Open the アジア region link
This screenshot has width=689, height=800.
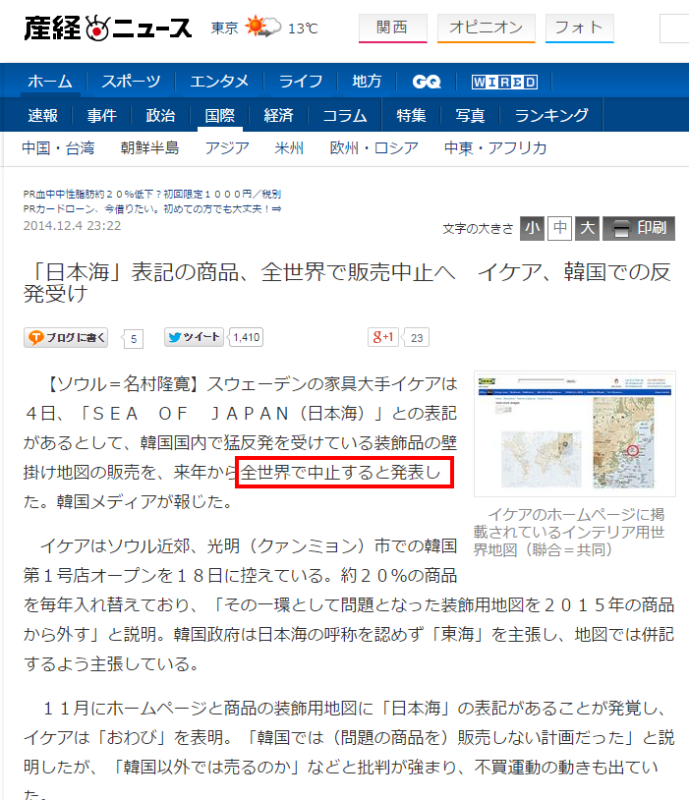[x=227, y=148]
